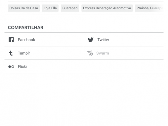Viewport: 168px width, 126px height.
Task: Select the Tumblr share label
Action: pyautogui.click(x=24, y=53)
